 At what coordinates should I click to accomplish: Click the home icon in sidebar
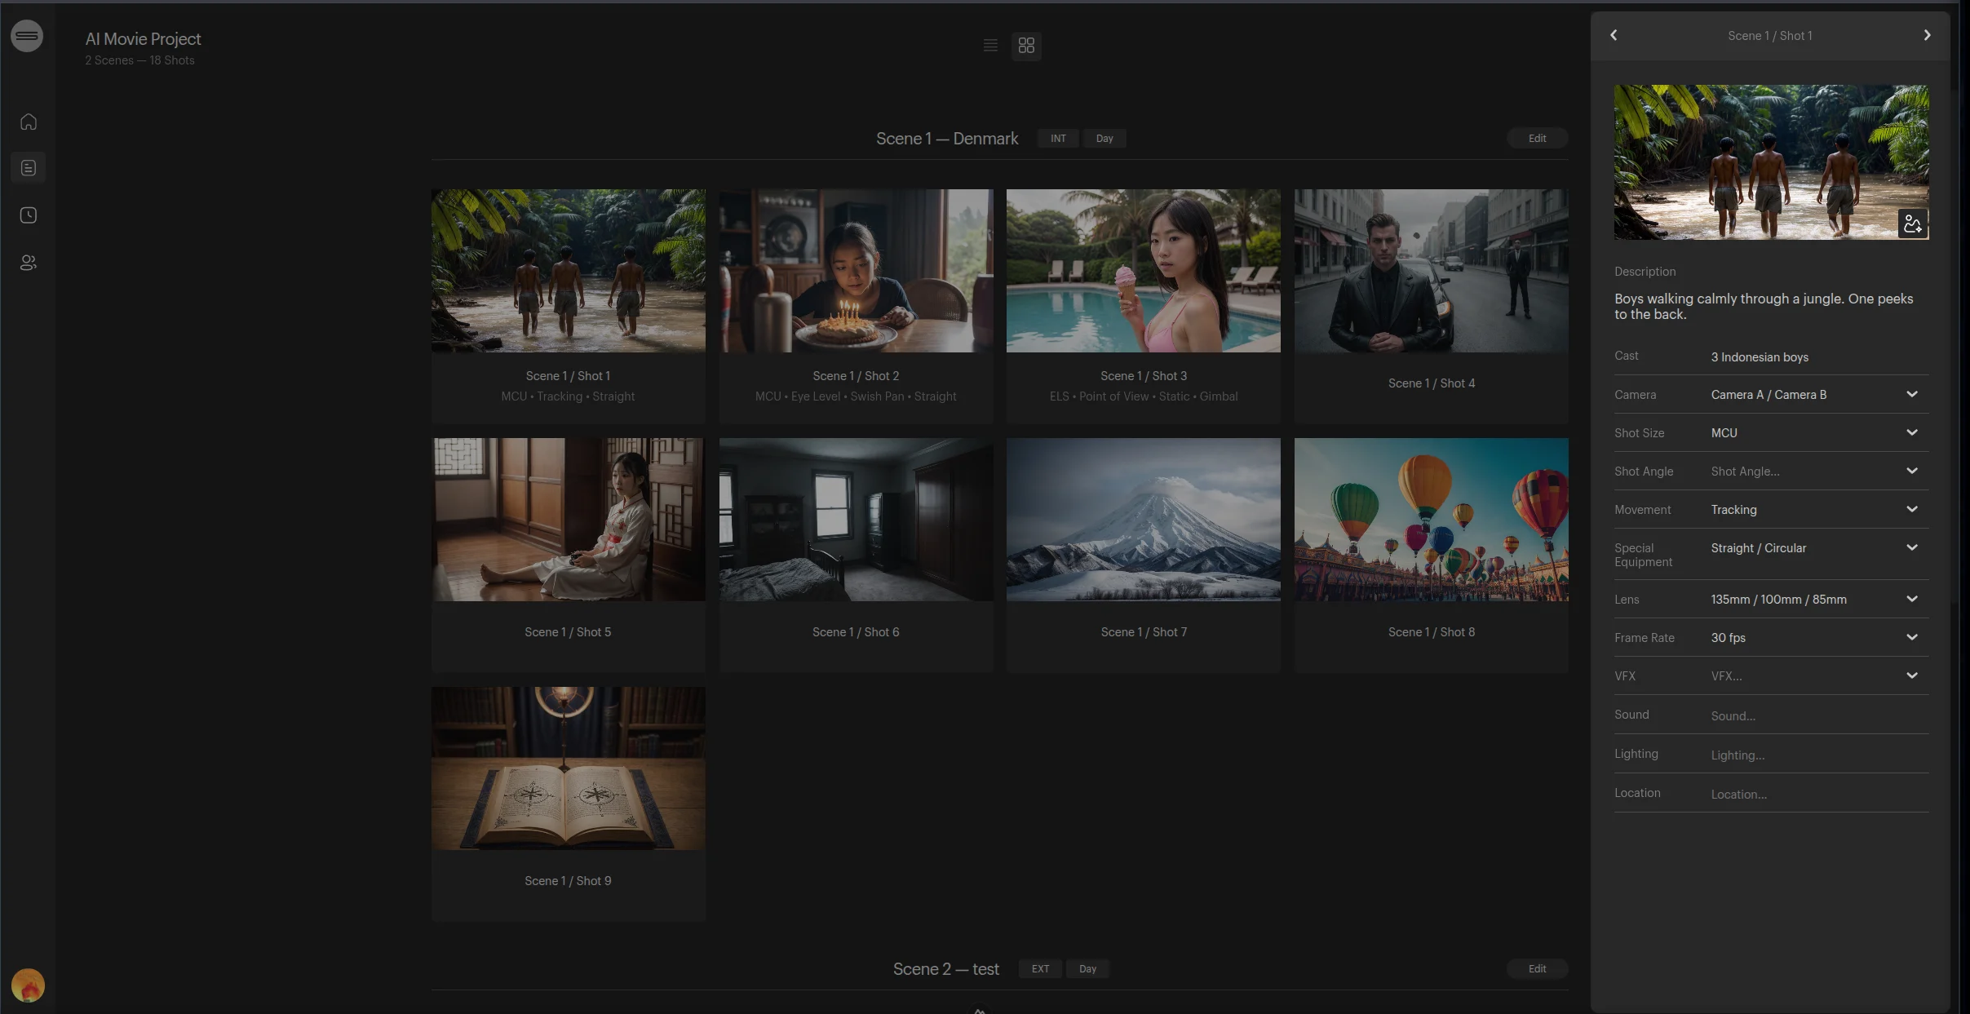[29, 122]
